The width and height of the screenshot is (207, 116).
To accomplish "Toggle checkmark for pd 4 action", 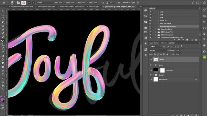I will (x=150, y=12).
